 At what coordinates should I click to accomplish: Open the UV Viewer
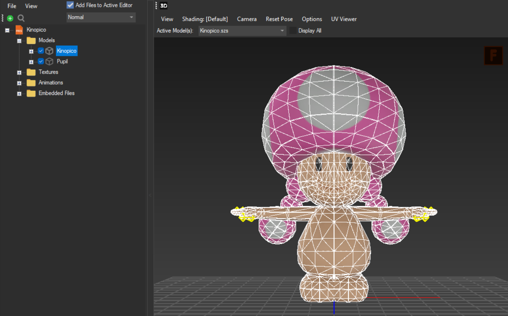click(x=344, y=19)
